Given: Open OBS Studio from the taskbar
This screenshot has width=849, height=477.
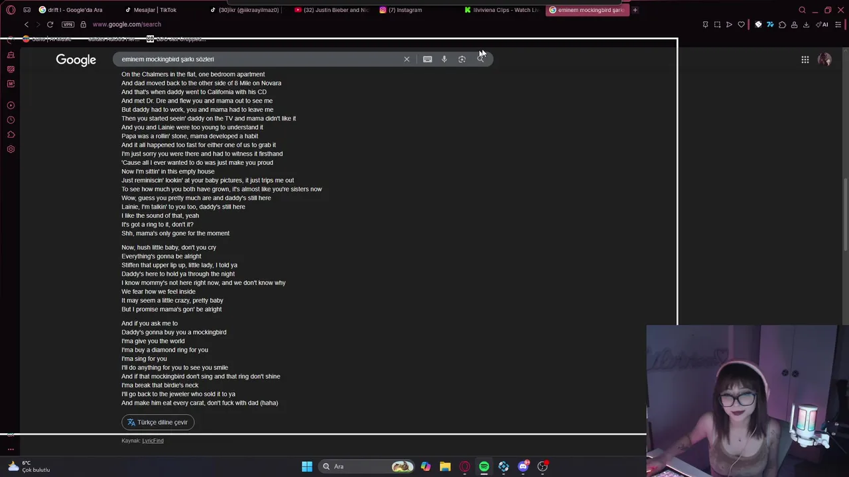Looking at the screenshot, I should (543, 466).
